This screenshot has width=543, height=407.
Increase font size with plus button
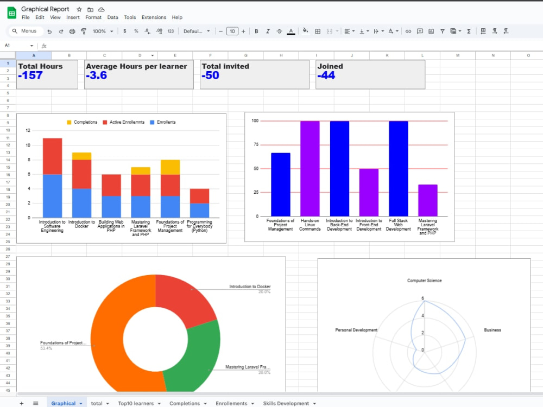(x=243, y=31)
